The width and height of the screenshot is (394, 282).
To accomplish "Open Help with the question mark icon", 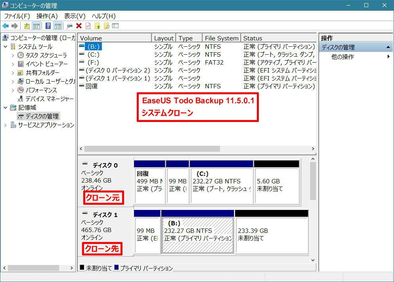I will point(48,26).
